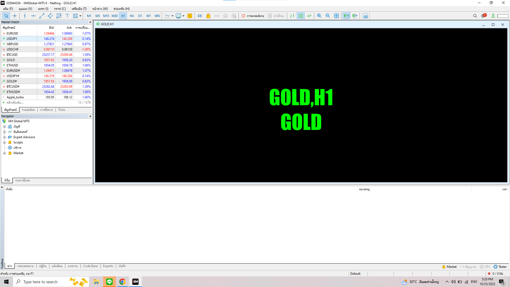Switch chart to MN timeframe
The image size is (510, 287).
[157, 16]
